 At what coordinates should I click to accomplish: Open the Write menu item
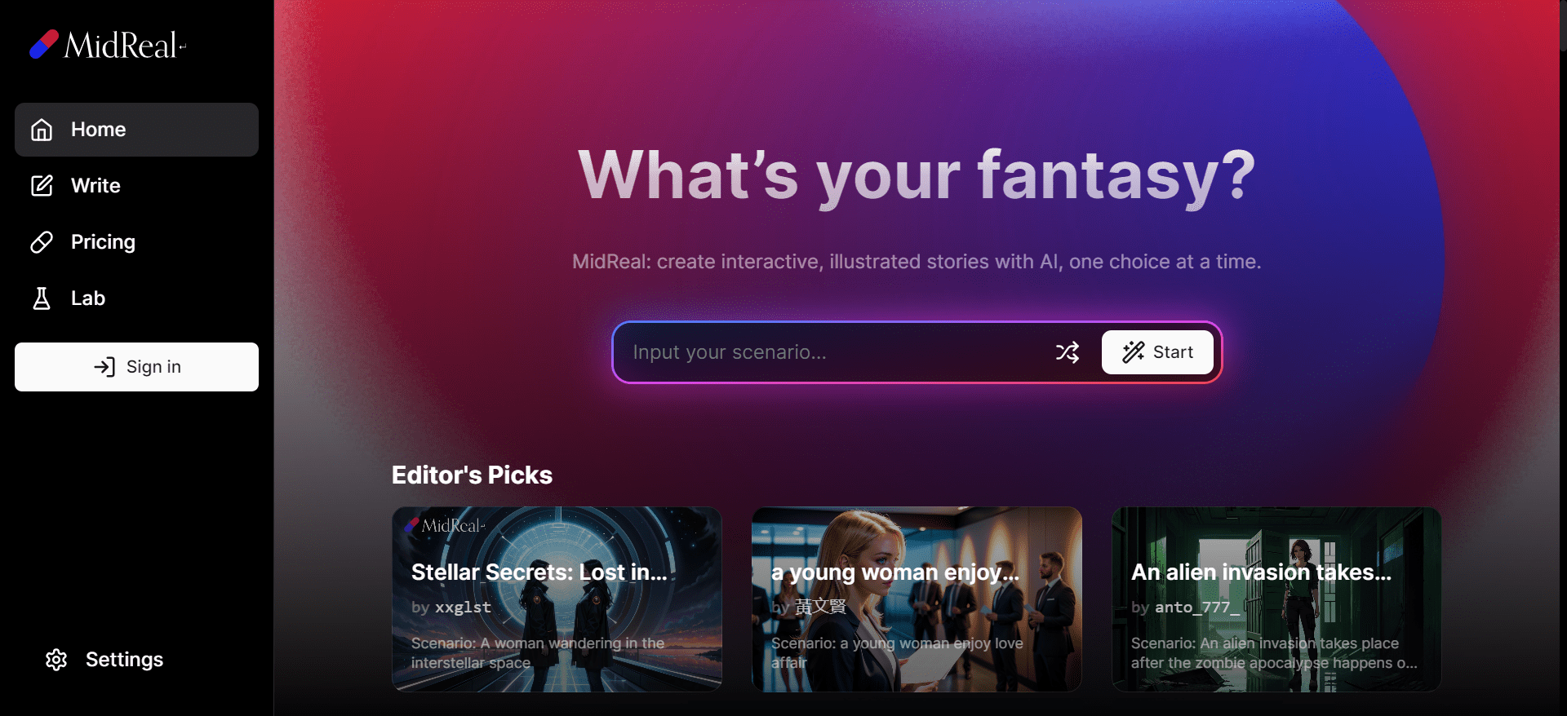(x=136, y=186)
